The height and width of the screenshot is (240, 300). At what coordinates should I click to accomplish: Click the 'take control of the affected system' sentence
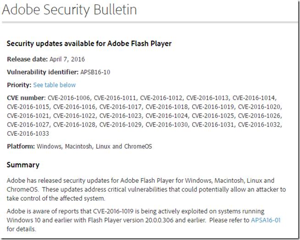(x=56, y=198)
